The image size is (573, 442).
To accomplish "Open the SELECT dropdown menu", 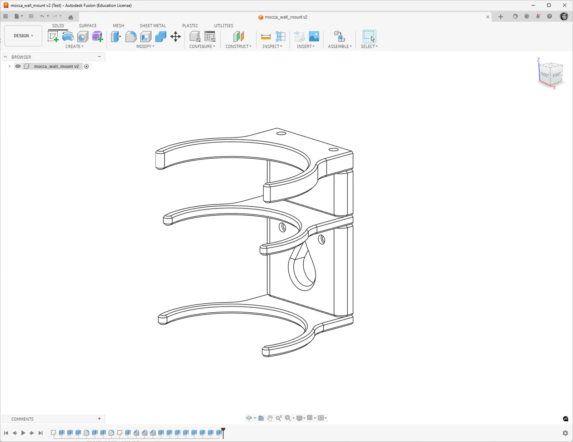I will point(369,47).
